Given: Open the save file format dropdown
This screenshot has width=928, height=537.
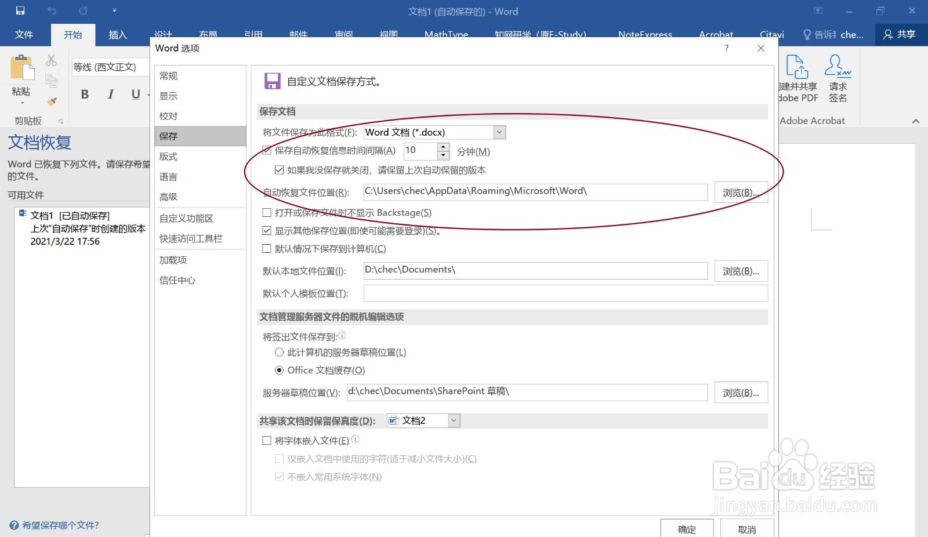Looking at the screenshot, I should click(x=499, y=132).
